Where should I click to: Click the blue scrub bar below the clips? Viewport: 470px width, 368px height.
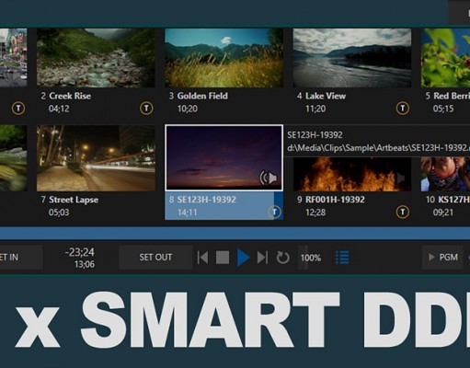coord(235,234)
